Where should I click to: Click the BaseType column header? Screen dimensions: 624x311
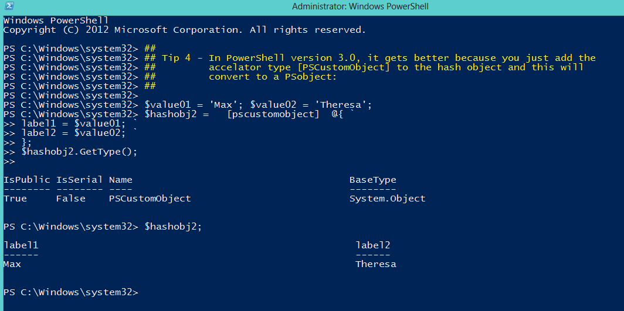(373, 180)
